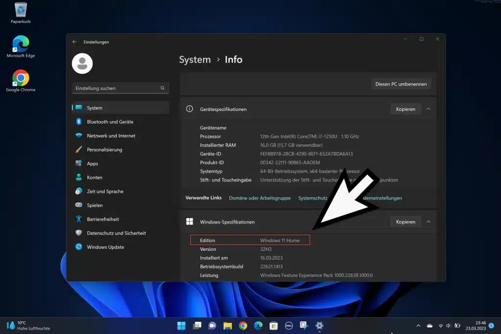Open the notification badge in taskbar
This screenshot has height=334, width=501.
point(491,326)
